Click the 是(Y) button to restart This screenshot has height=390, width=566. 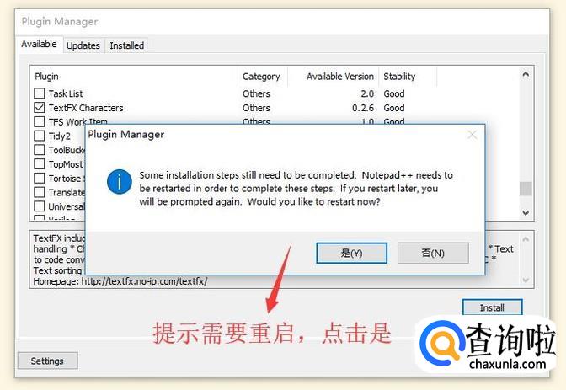tap(351, 253)
